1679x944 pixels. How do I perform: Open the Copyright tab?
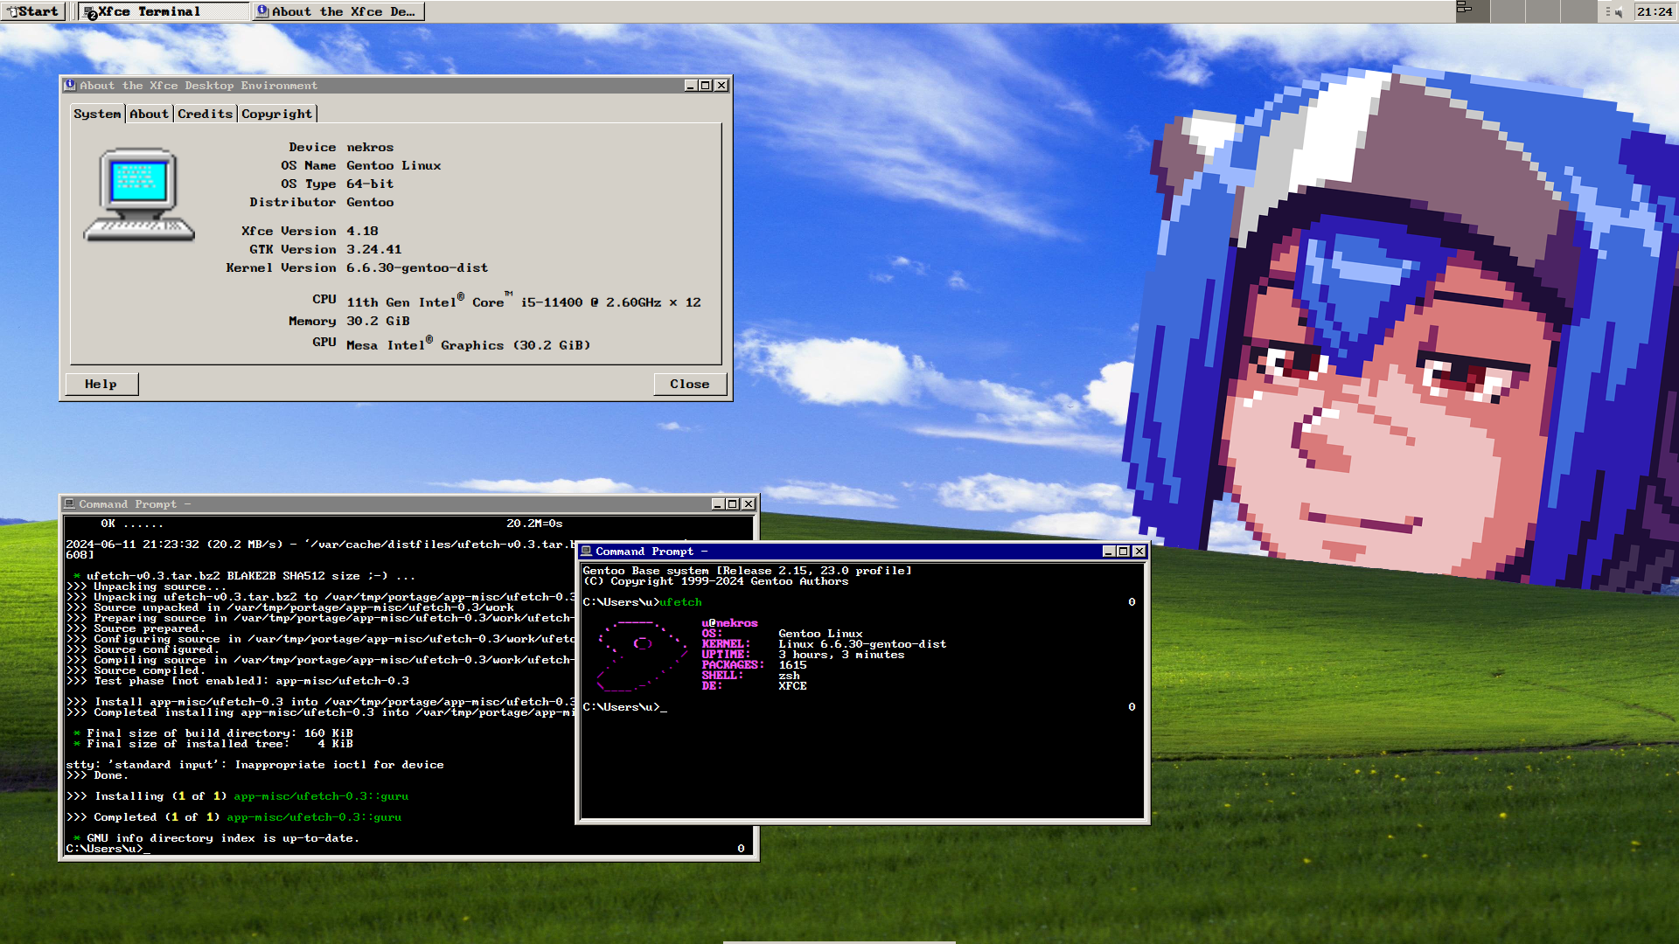pyautogui.click(x=276, y=114)
